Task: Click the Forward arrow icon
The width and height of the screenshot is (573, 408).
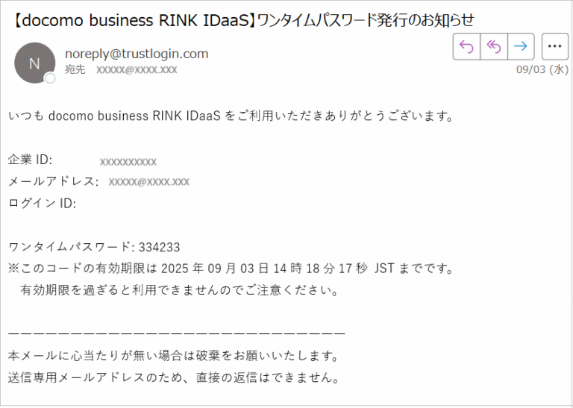Action: 521,46
